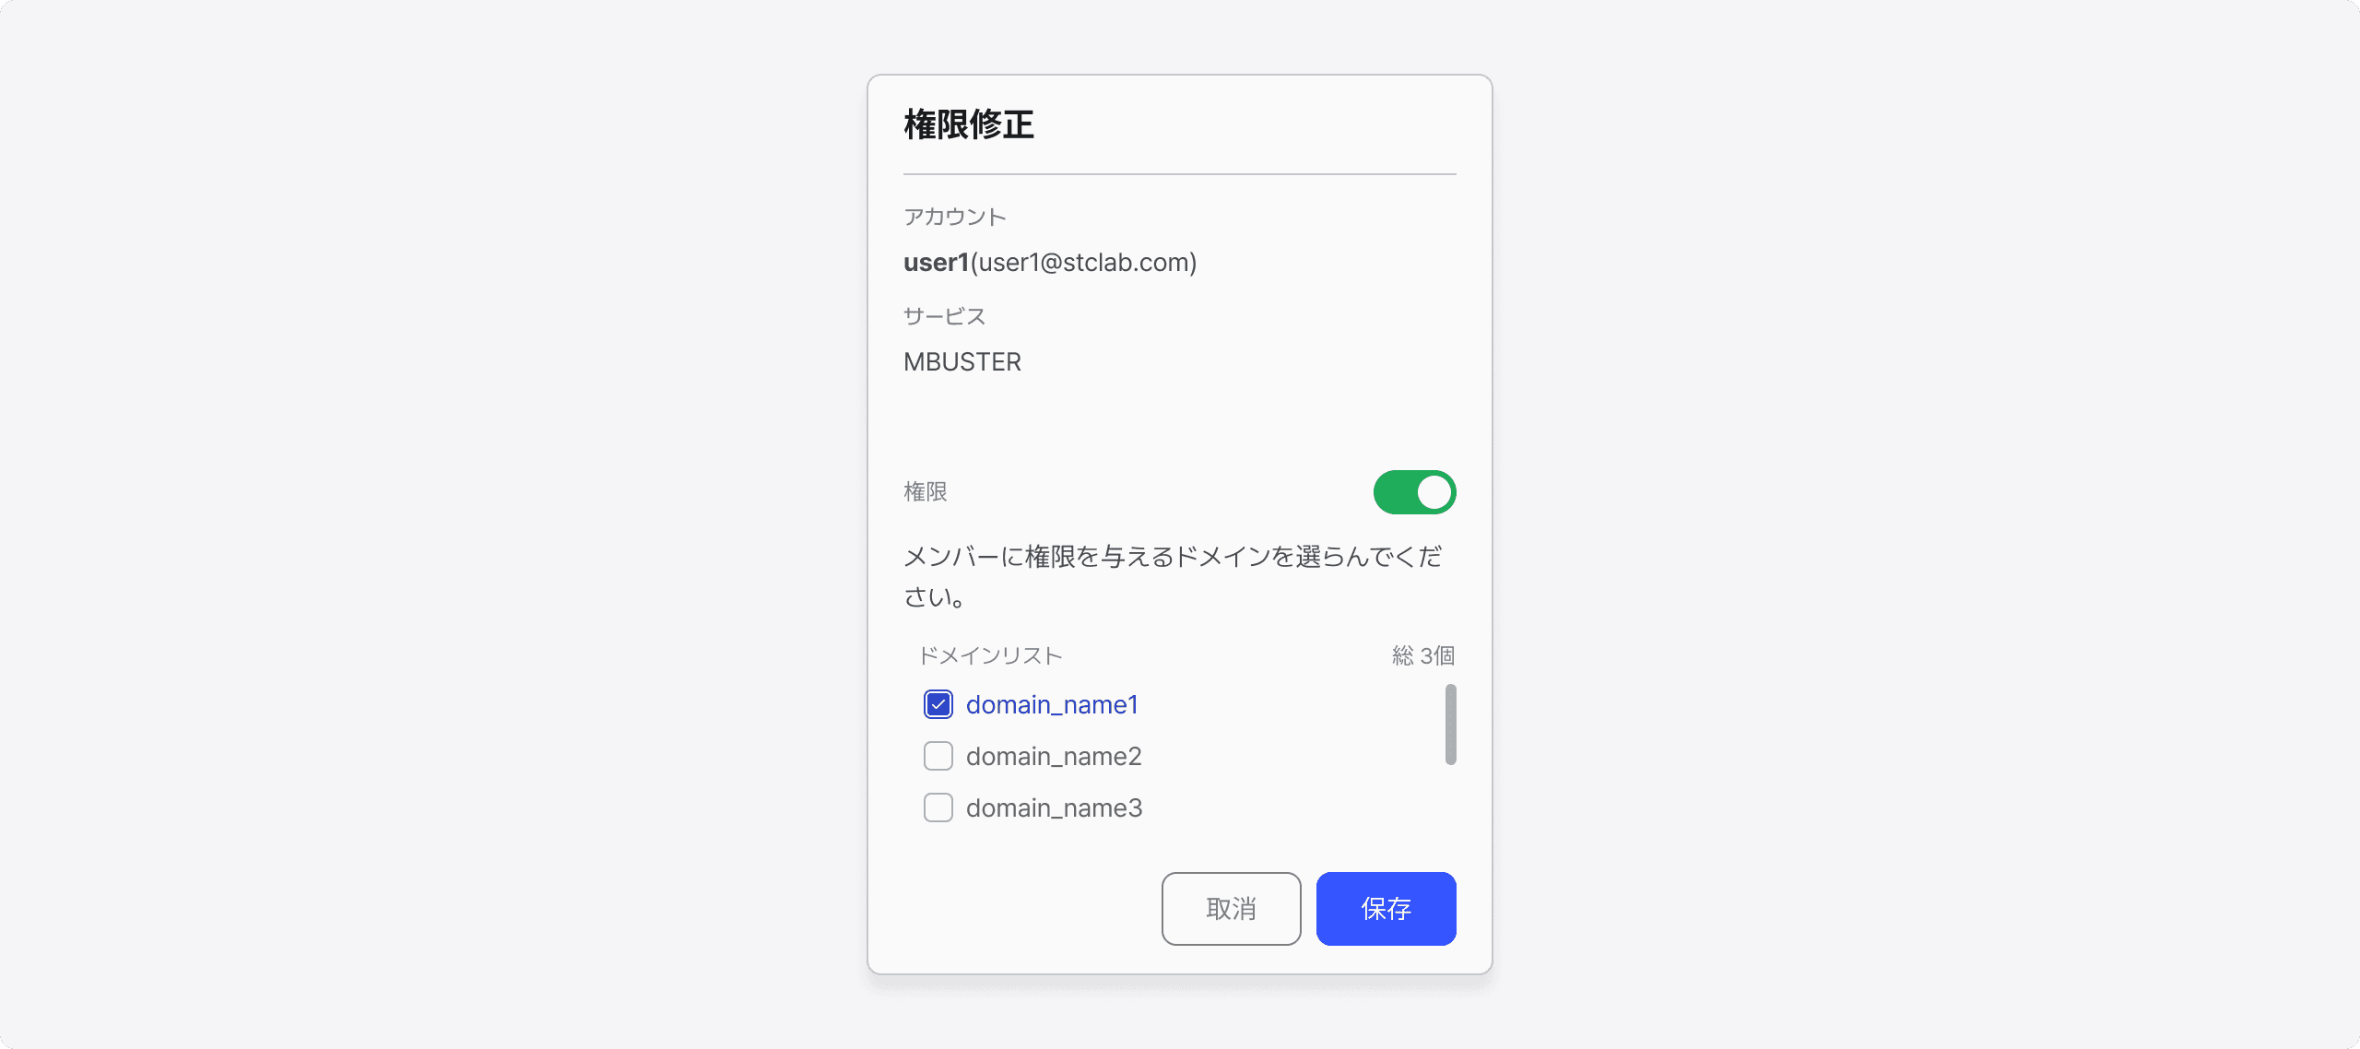Screen dimensions: 2360x1049
Task: Check the domain_name3 checkbox
Action: 935,808
